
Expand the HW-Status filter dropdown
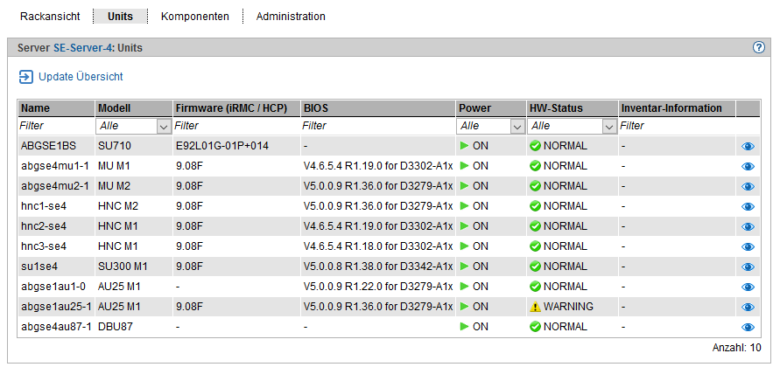[609, 126]
